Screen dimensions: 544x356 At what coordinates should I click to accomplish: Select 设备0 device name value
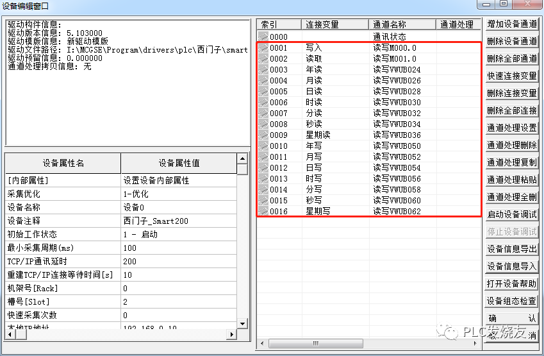click(x=179, y=207)
